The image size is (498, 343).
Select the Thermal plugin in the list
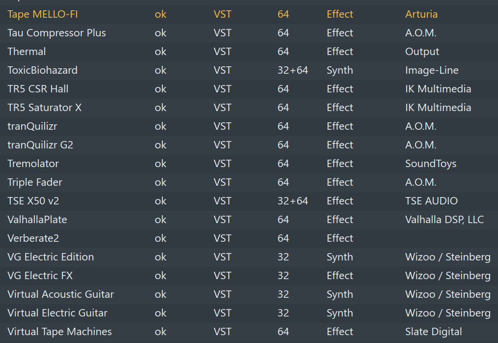tap(27, 52)
